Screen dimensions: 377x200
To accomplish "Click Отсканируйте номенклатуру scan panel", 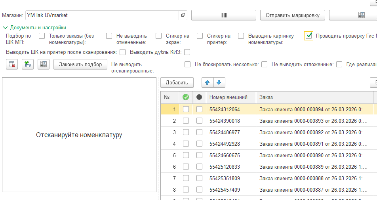I will click(79, 135).
